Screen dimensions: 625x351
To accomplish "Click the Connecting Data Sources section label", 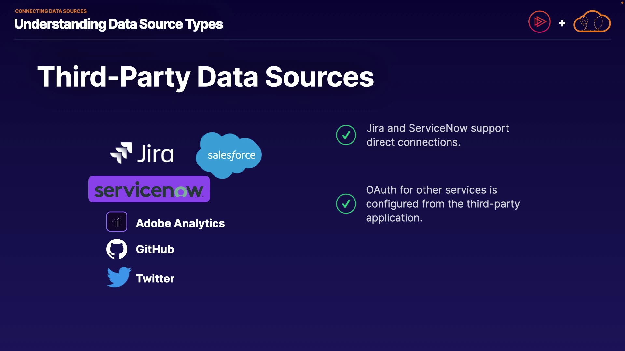I will [x=51, y=11].
